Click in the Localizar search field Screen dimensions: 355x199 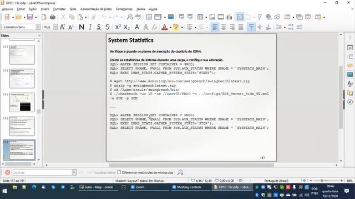point(42,172)
